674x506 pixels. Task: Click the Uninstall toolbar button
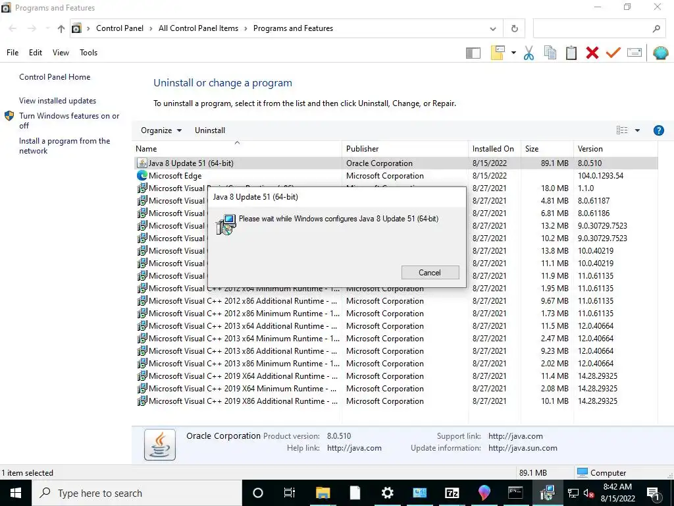210,130
